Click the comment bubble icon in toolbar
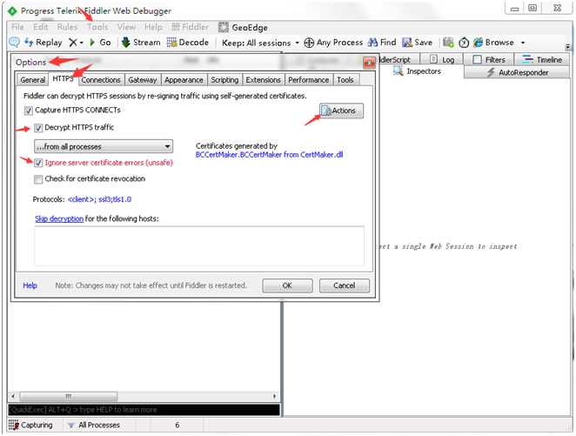The height and width of the screenshot is (436, 576). point(14,43)
